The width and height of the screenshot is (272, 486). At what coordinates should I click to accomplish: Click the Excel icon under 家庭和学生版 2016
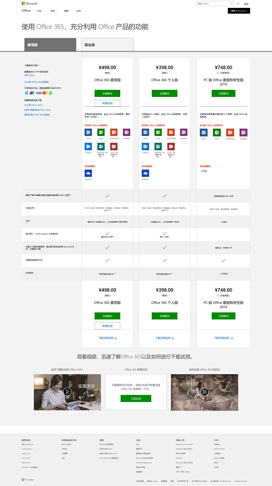217,132
